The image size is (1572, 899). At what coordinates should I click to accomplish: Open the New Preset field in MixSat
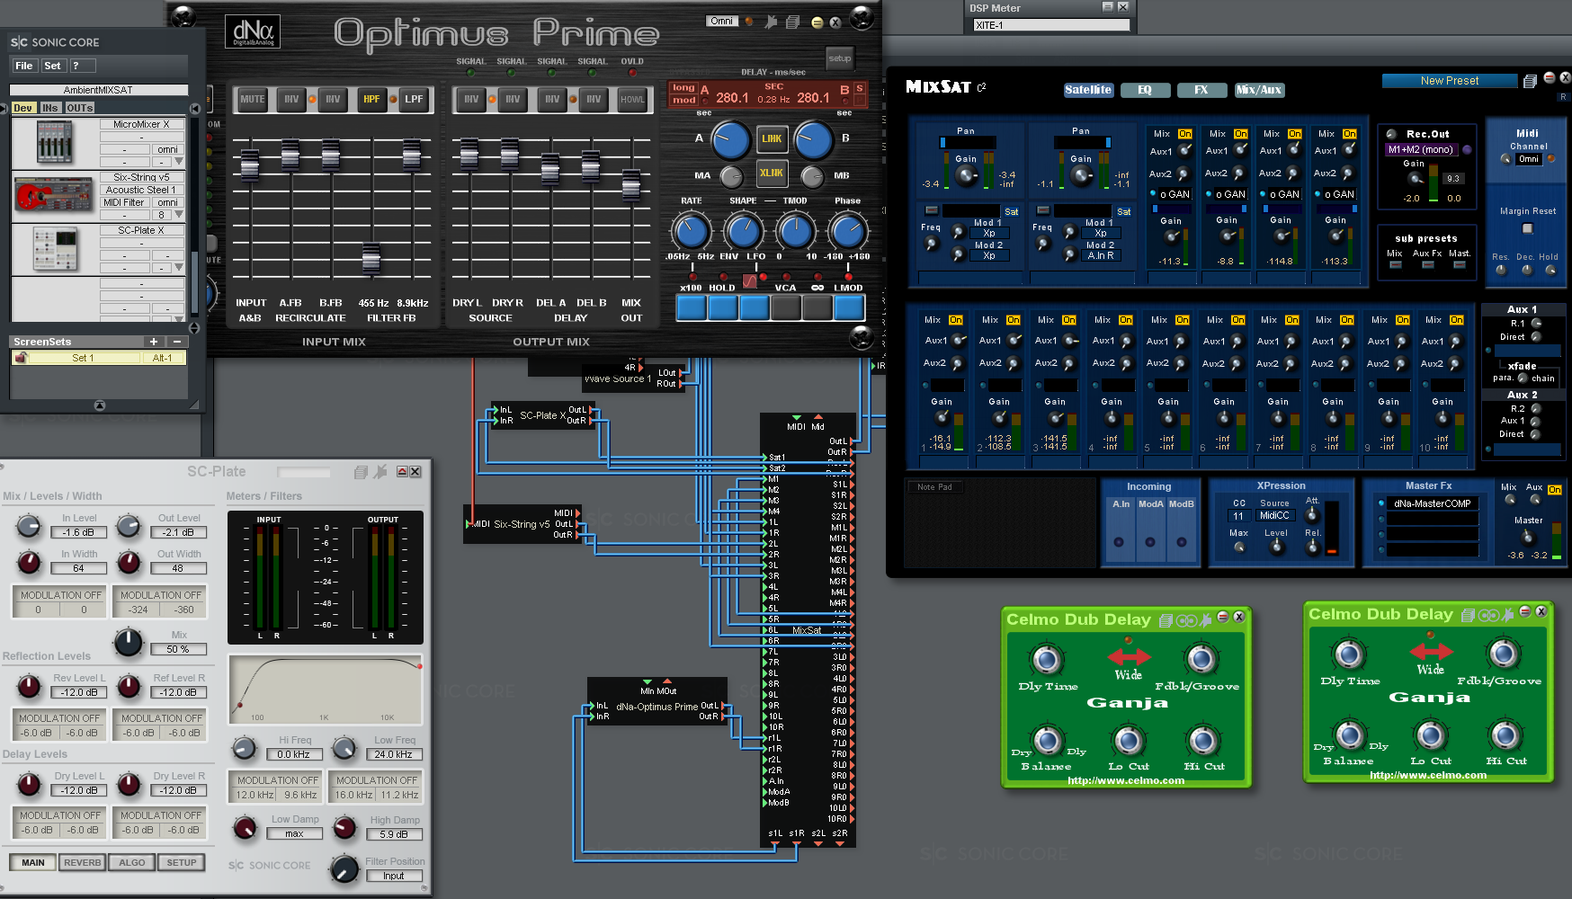pos(1450,81)
